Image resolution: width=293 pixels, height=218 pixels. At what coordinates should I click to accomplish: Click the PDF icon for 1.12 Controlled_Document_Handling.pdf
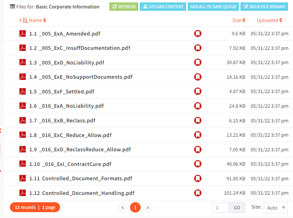tap(23, 193)
